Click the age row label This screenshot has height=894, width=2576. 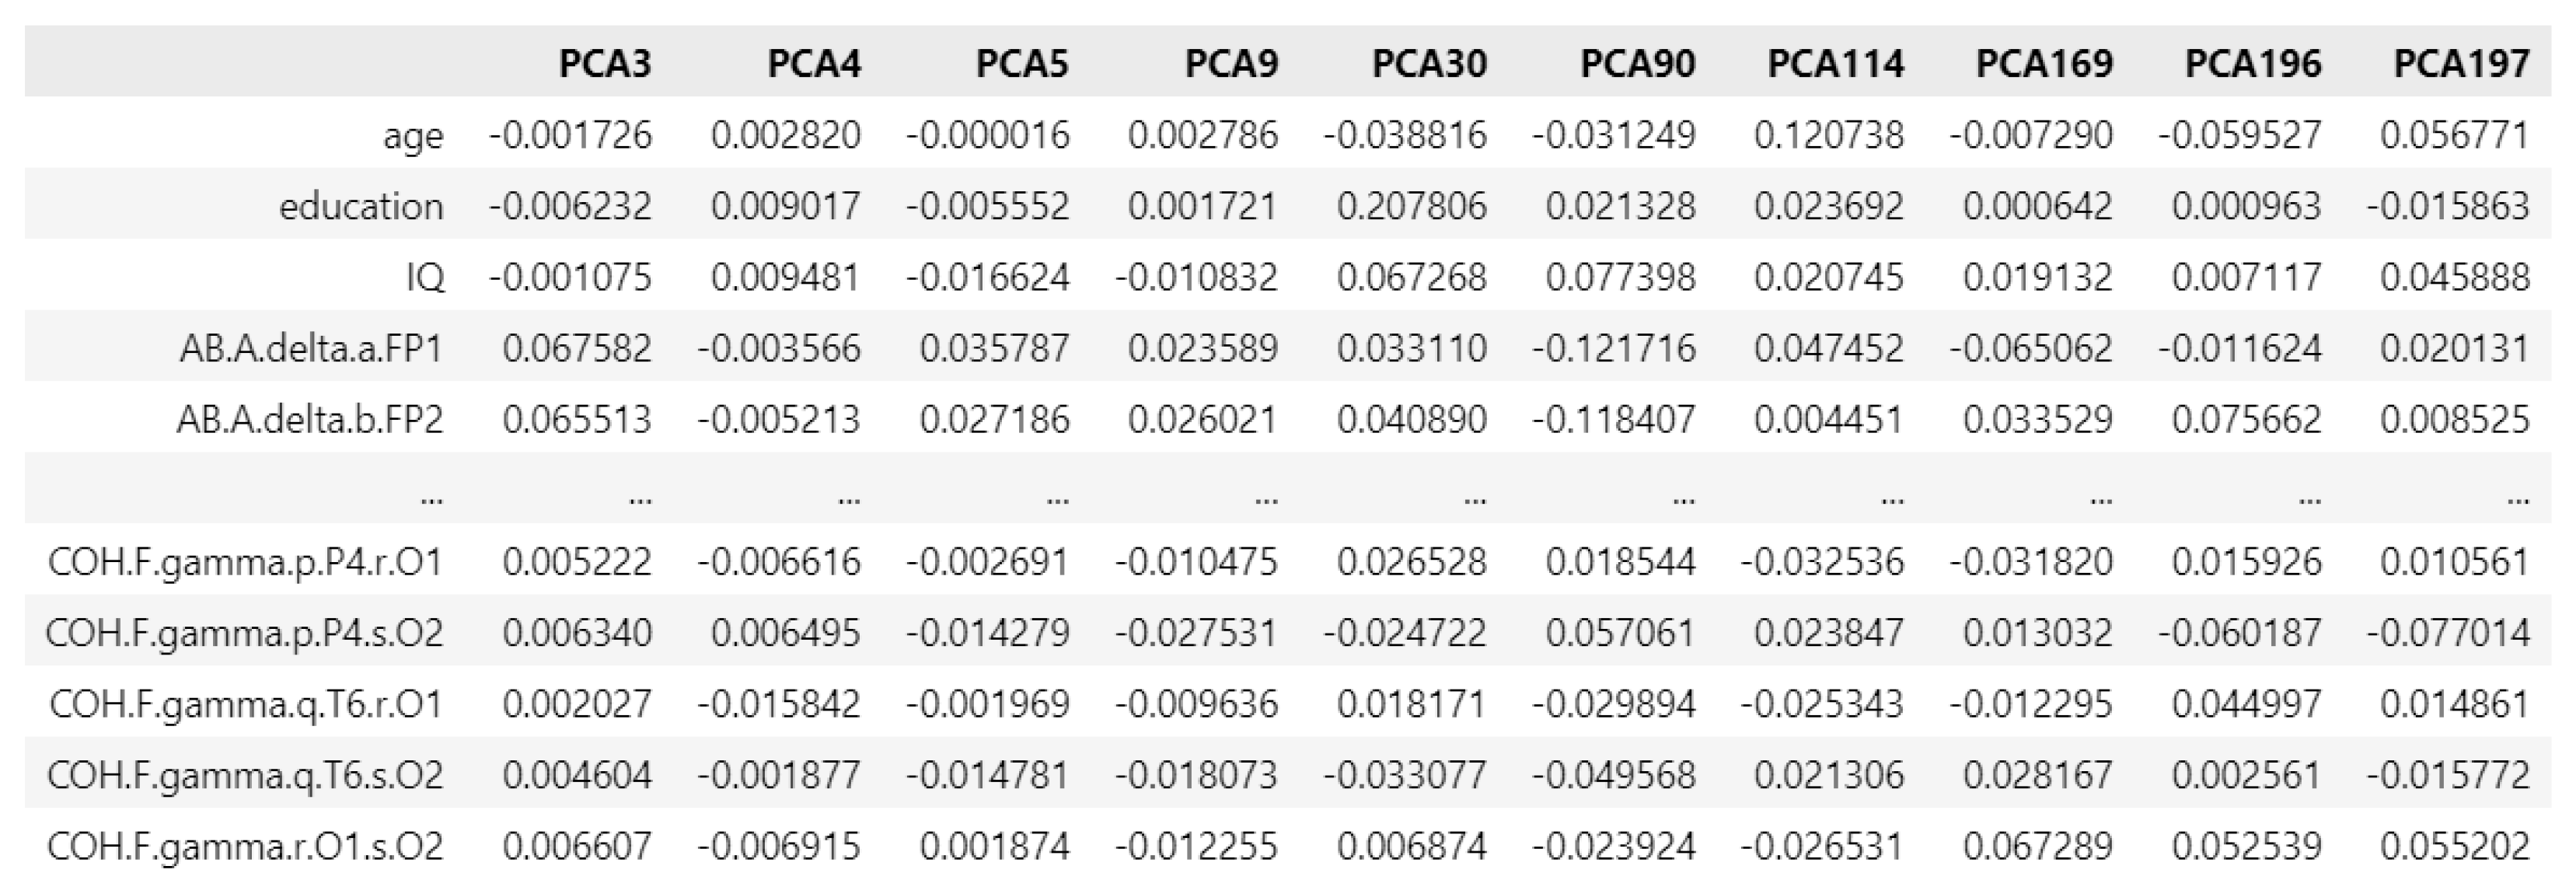tap(413, 135)
